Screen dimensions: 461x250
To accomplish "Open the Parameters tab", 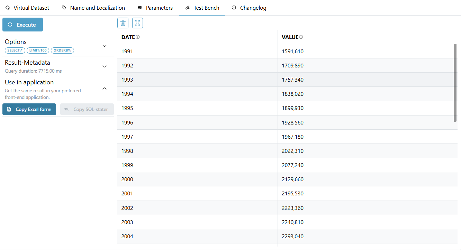I will [x=155, y=8].
